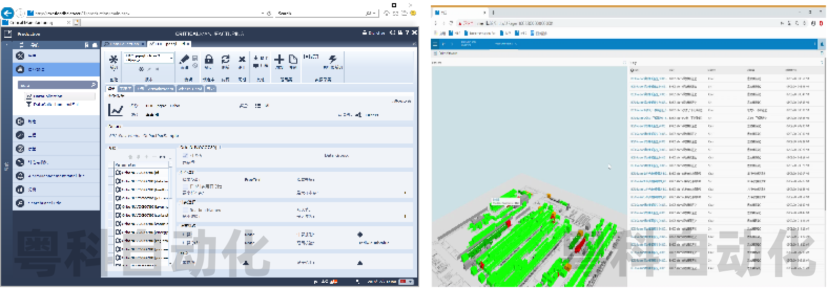Screen dimensions: 827x288
Task: Click the hamburger menu in blue header
Action: [435, 45]
